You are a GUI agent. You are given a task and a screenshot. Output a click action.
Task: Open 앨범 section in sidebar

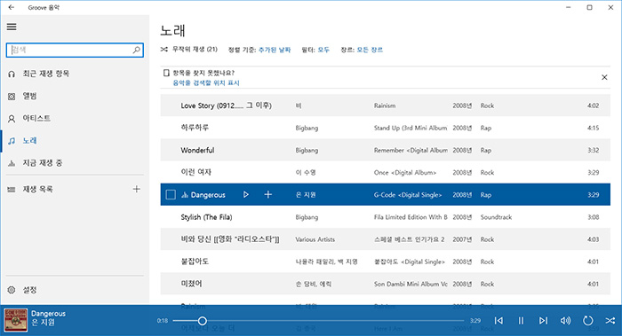[29, 96]
